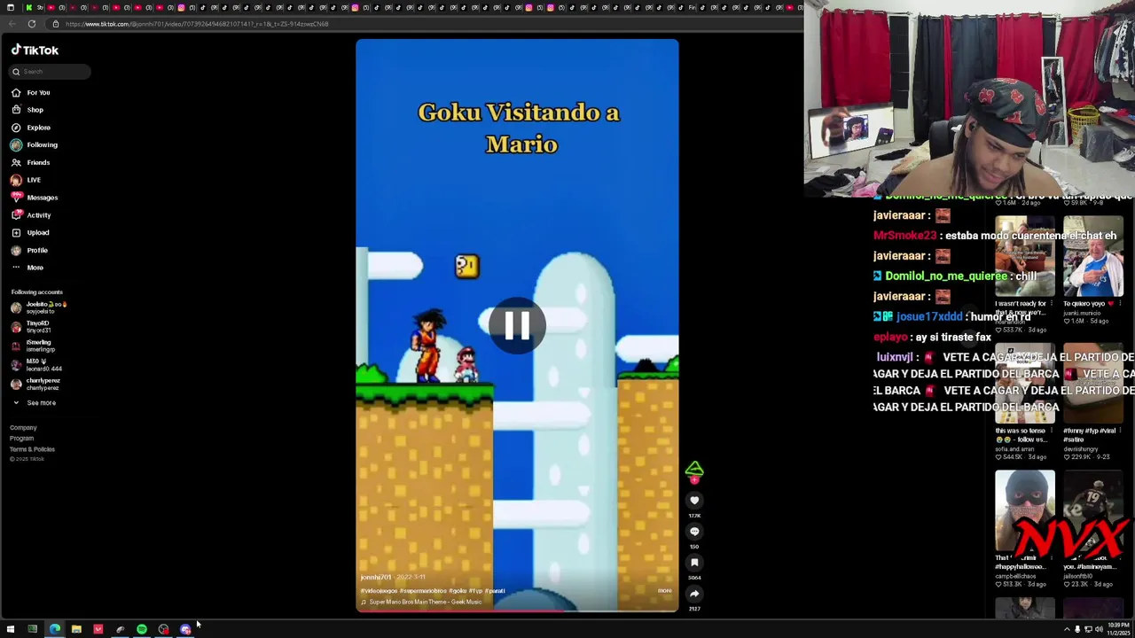Open the File Explorer taskbar icon

tap(76, 629)
